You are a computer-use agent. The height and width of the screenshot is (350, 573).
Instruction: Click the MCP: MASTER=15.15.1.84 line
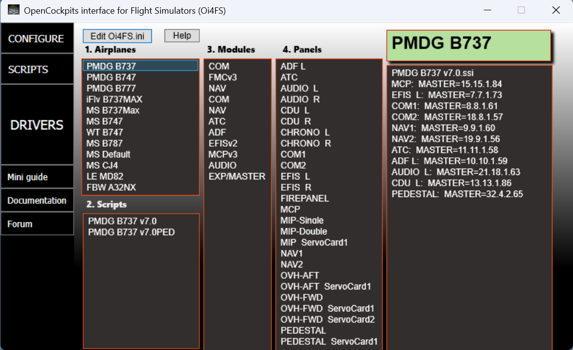point(447,84)
